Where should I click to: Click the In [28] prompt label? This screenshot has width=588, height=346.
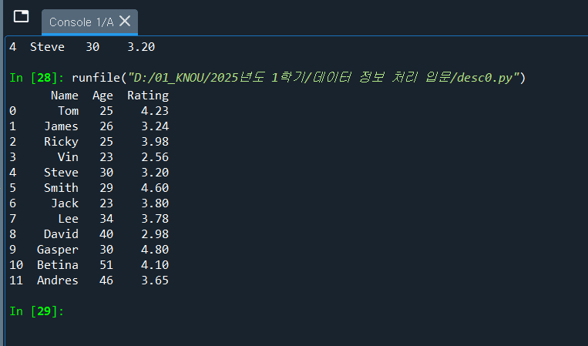[x=36, y=78]
